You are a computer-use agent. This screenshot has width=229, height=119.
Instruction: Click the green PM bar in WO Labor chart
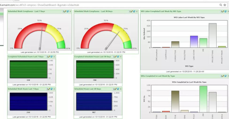[203, 43]
